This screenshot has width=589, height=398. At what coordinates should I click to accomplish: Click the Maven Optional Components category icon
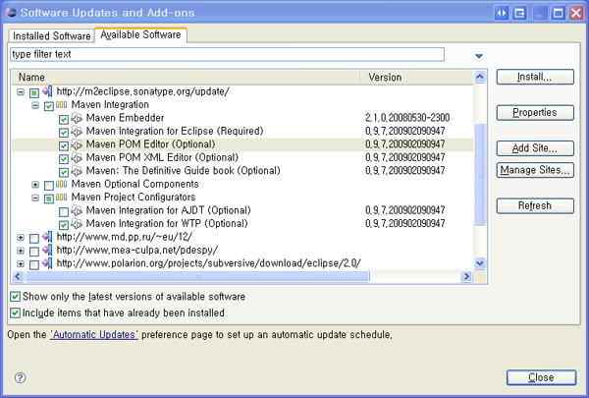(61, 184)
